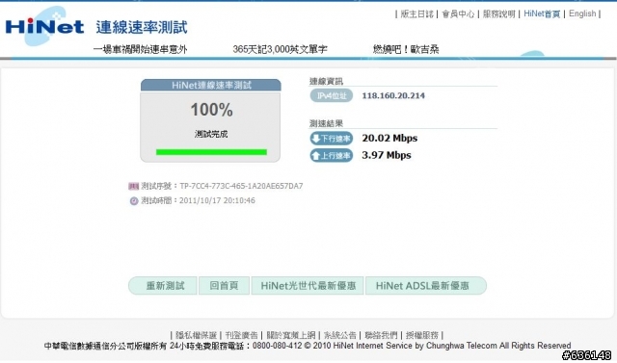Click the 測試完成 status text
Screen dimensions: 617x363
(x=211, y=135)
